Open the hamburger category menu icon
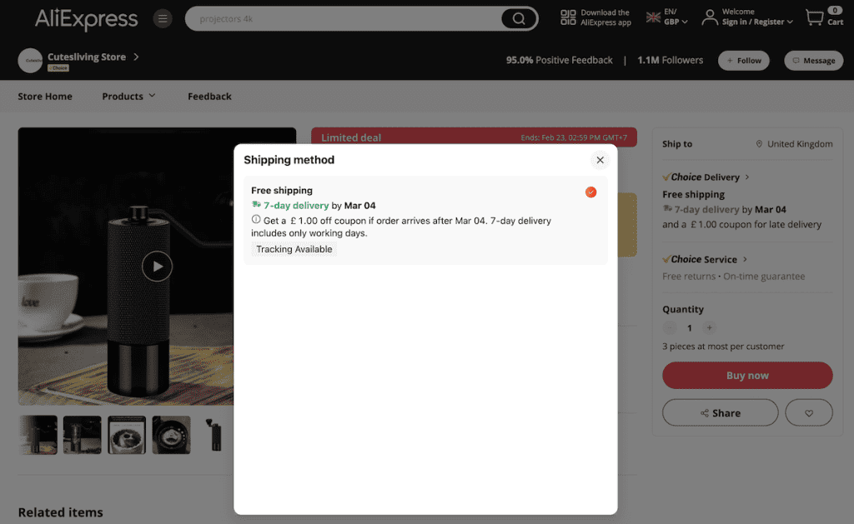This screenshot has width=854, height=524. point(163,18)
